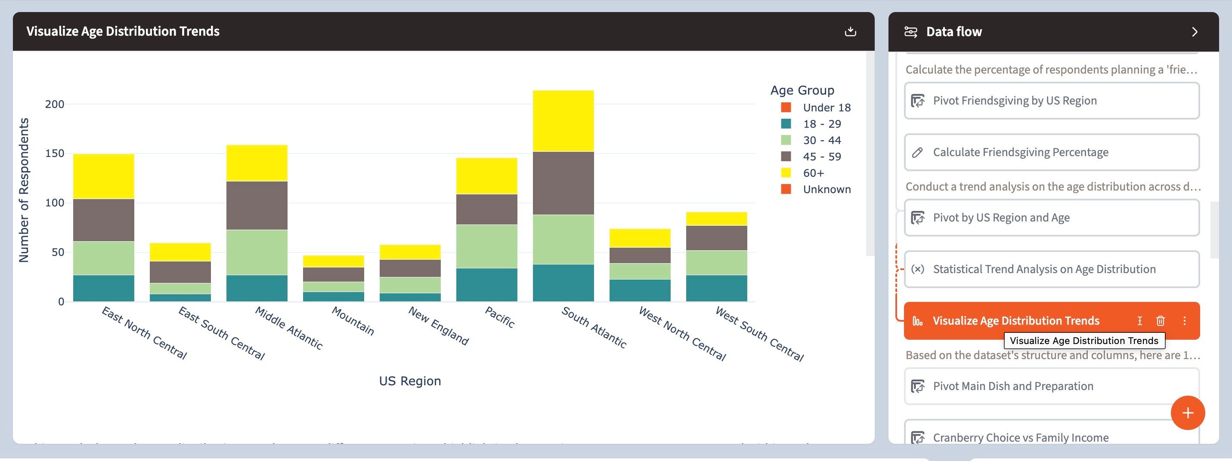The width and height of the screenshot is (1232, 461).
Task: Download the Age Distribution chart
Action: (850, 31)
